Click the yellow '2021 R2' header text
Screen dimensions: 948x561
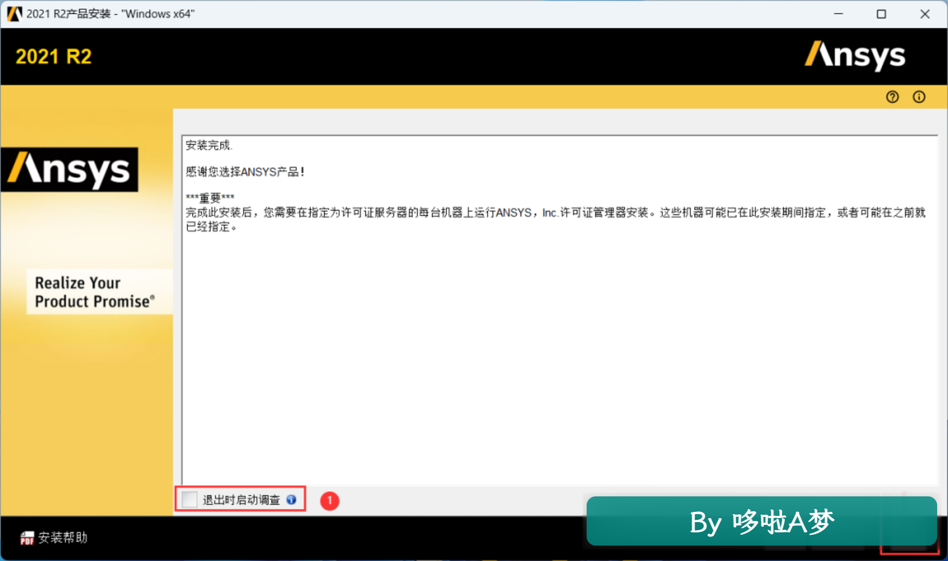[x=53, y=57]
